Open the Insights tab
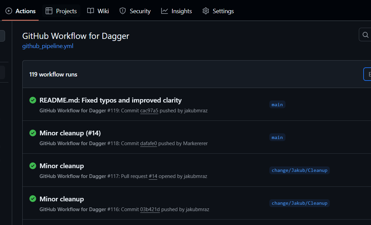 [176, 11]
